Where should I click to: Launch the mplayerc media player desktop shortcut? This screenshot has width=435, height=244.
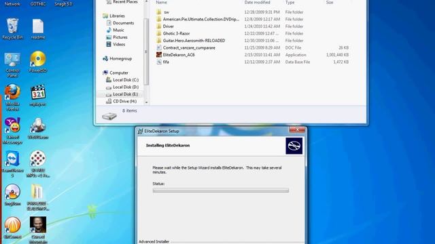(38, 96)
